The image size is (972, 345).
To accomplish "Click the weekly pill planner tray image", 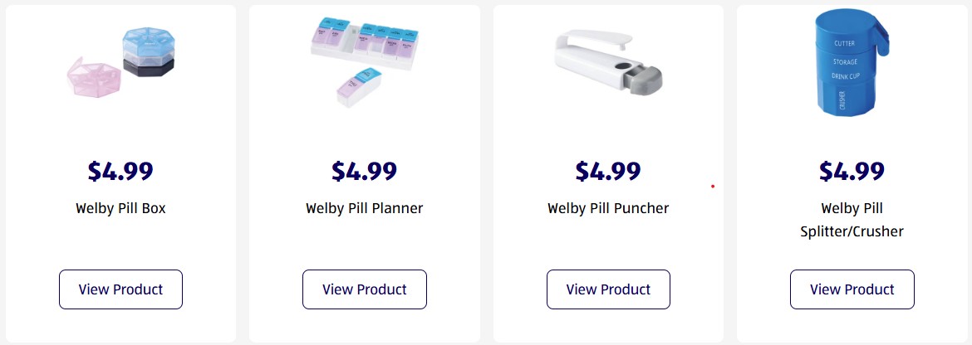I will click(362, 45).
